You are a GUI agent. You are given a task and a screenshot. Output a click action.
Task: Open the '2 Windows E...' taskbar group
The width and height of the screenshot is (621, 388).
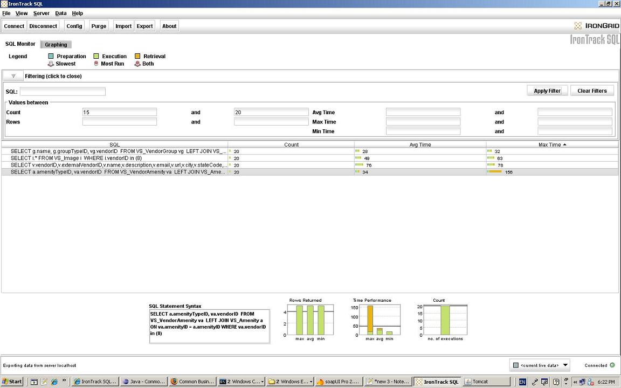tap(291, 382)
